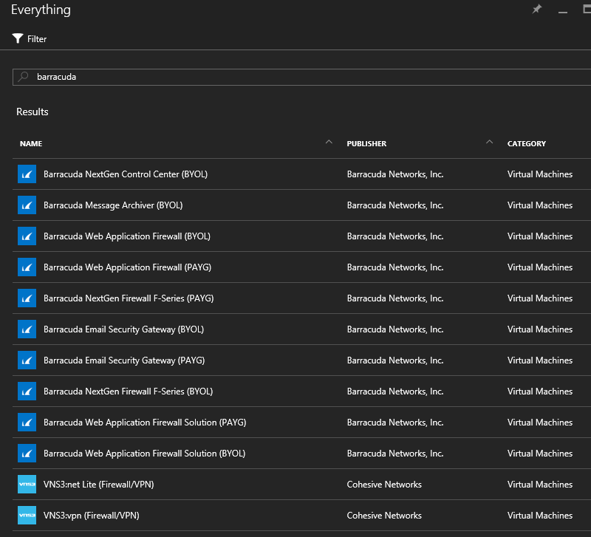Select Barracuda Email Security Gateway (PAYG)

pos(124,360)
